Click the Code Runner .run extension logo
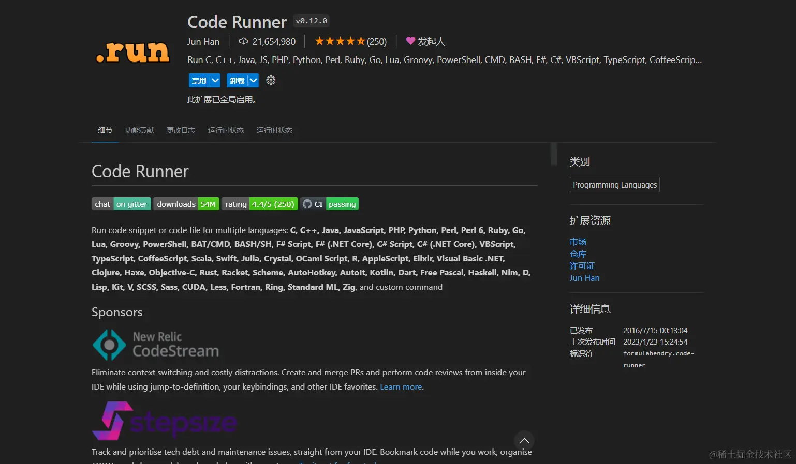796x464 pixels. tap(133, 52)
